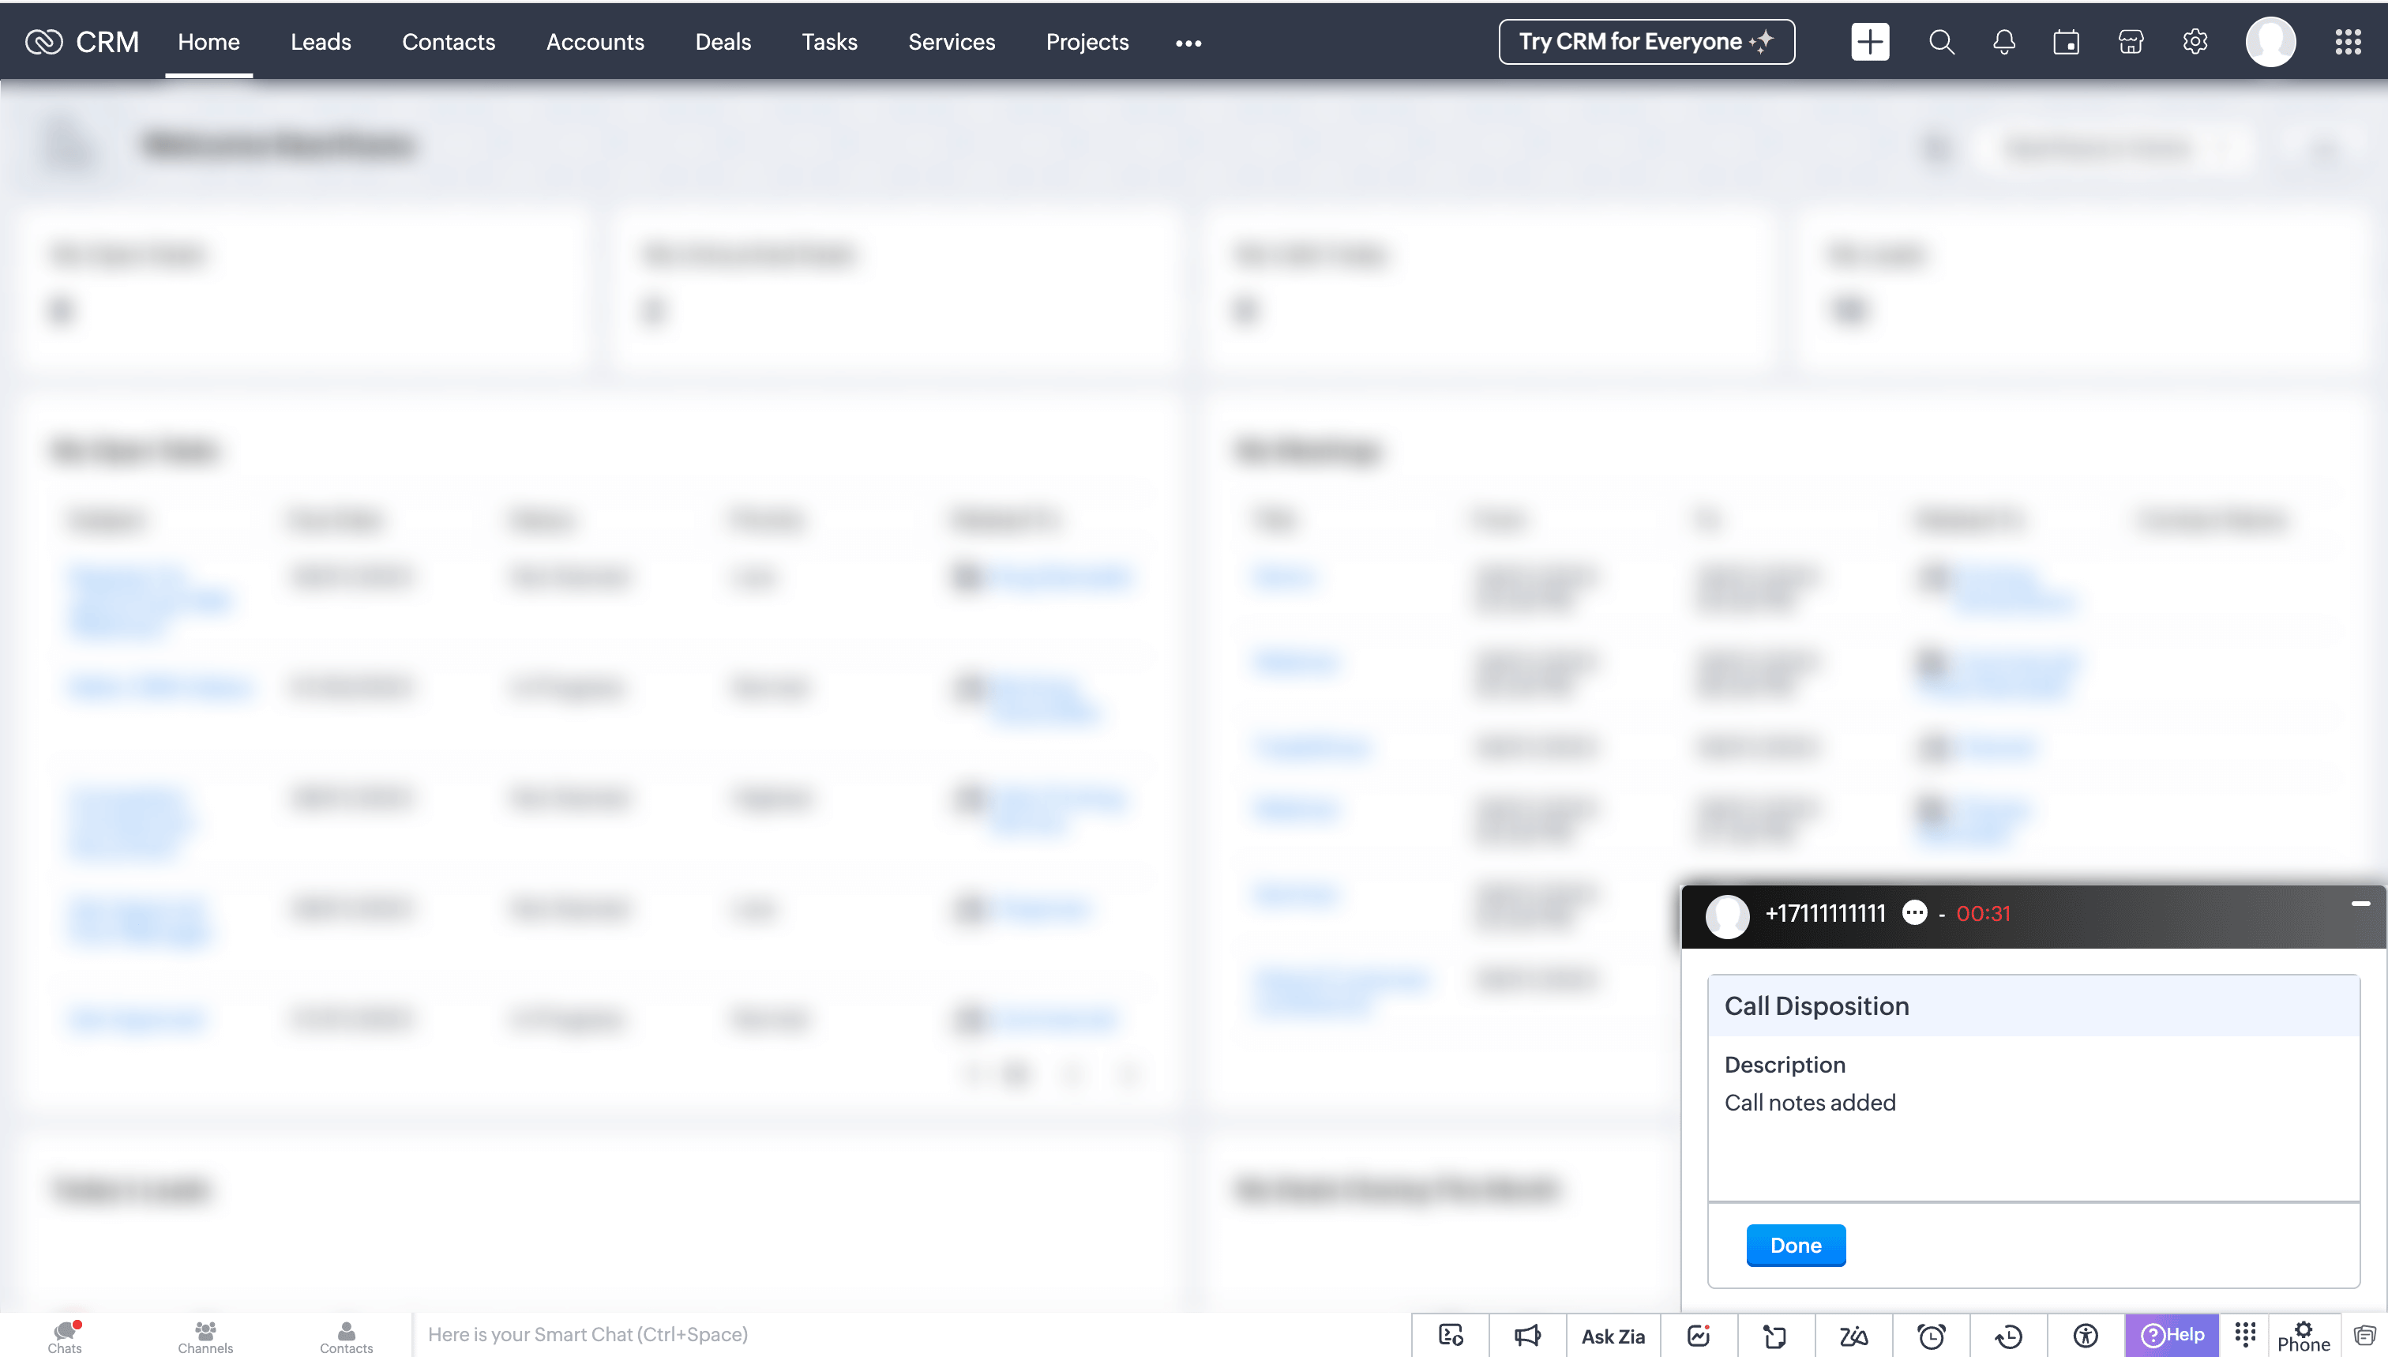Image resolution: width=2388 pixels, height=1357 pixels.
Task: Open the reminders alarm clock icon
Action: [1931, 1336]
